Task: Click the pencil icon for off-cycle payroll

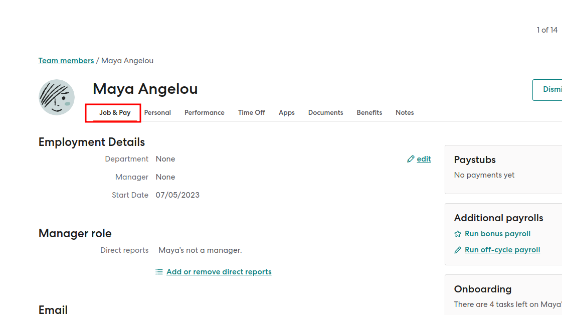Action: 458,250
